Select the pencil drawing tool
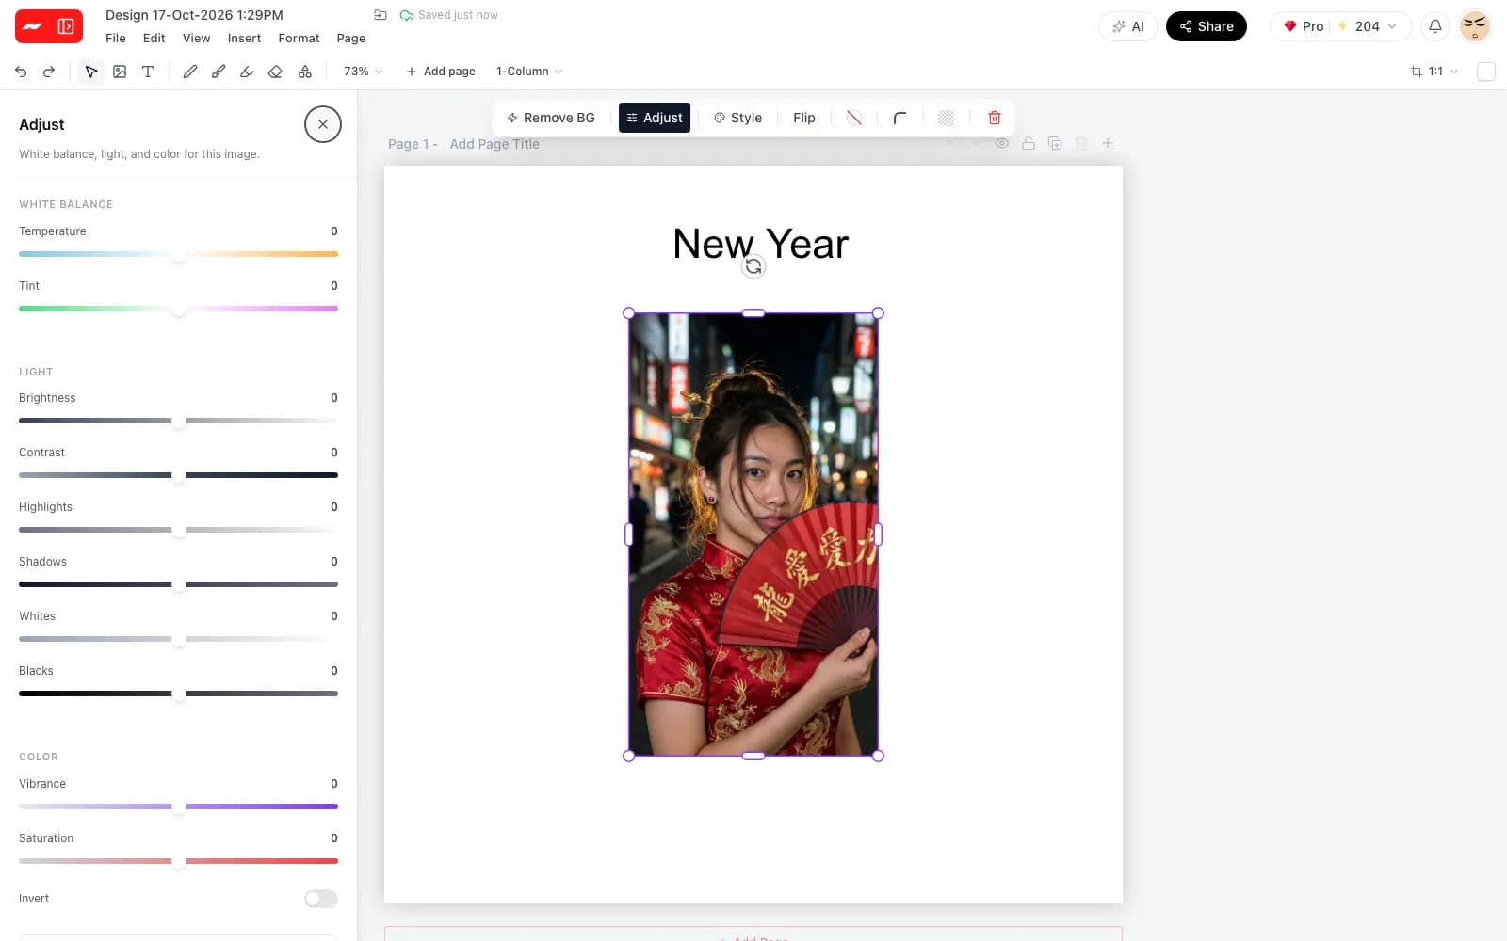 click(x=190, y=72)
